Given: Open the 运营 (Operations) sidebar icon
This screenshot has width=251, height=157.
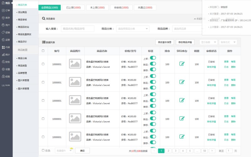Looking at the screenshot, I should pyautogui.click(x=3, y=40).
